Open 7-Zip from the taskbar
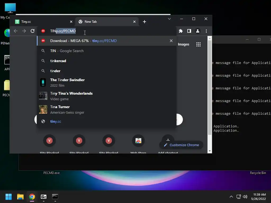271x203 pixels. point(44,197)
